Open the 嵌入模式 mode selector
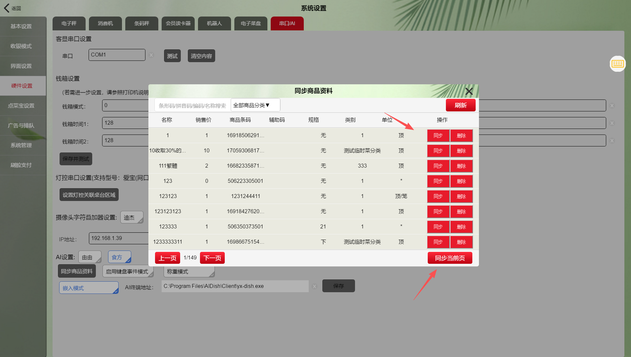 click(x=89, y=288)
